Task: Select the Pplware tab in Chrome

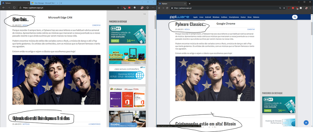Action: tap(172, 3)
